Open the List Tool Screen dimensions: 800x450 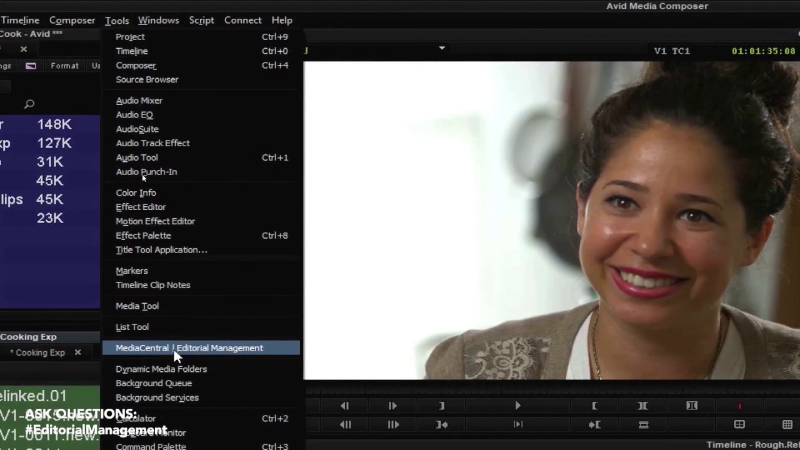201,327
